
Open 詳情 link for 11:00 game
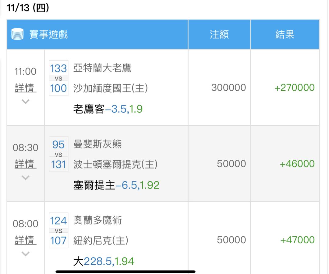(26, 88)
